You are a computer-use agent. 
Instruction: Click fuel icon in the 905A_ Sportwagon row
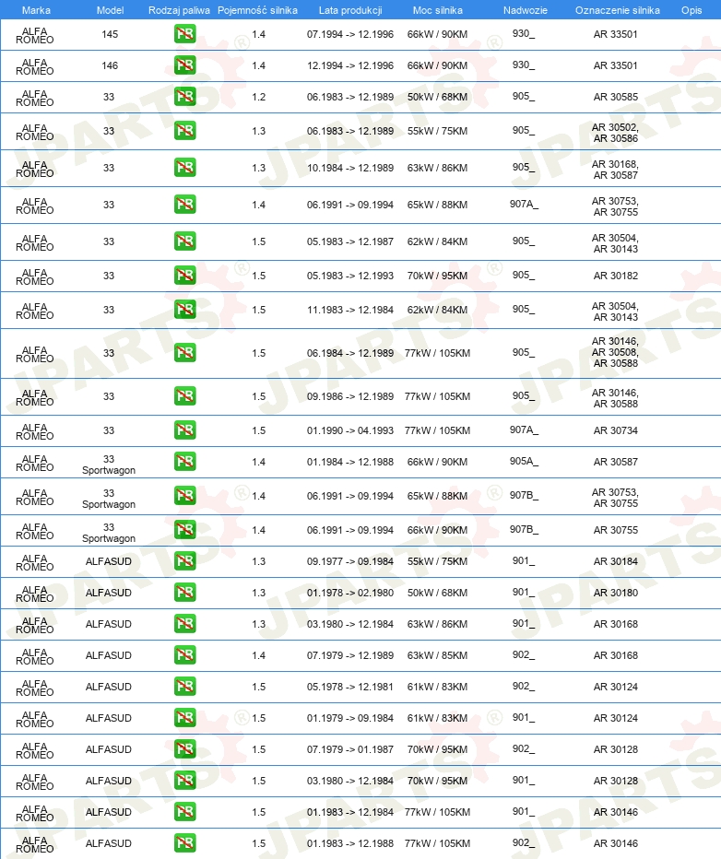[x=185, y=461]
